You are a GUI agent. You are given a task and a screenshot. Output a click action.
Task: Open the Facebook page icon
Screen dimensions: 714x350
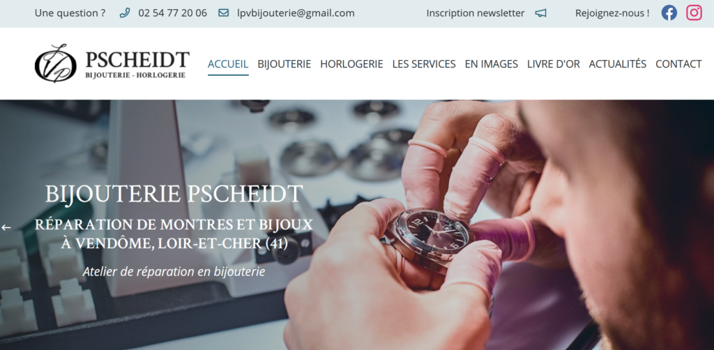(x=669, y=13)
